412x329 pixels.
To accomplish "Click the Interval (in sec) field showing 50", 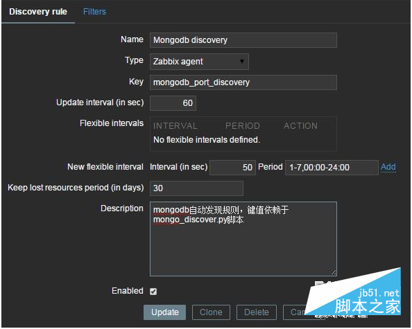I will point(232,168).
